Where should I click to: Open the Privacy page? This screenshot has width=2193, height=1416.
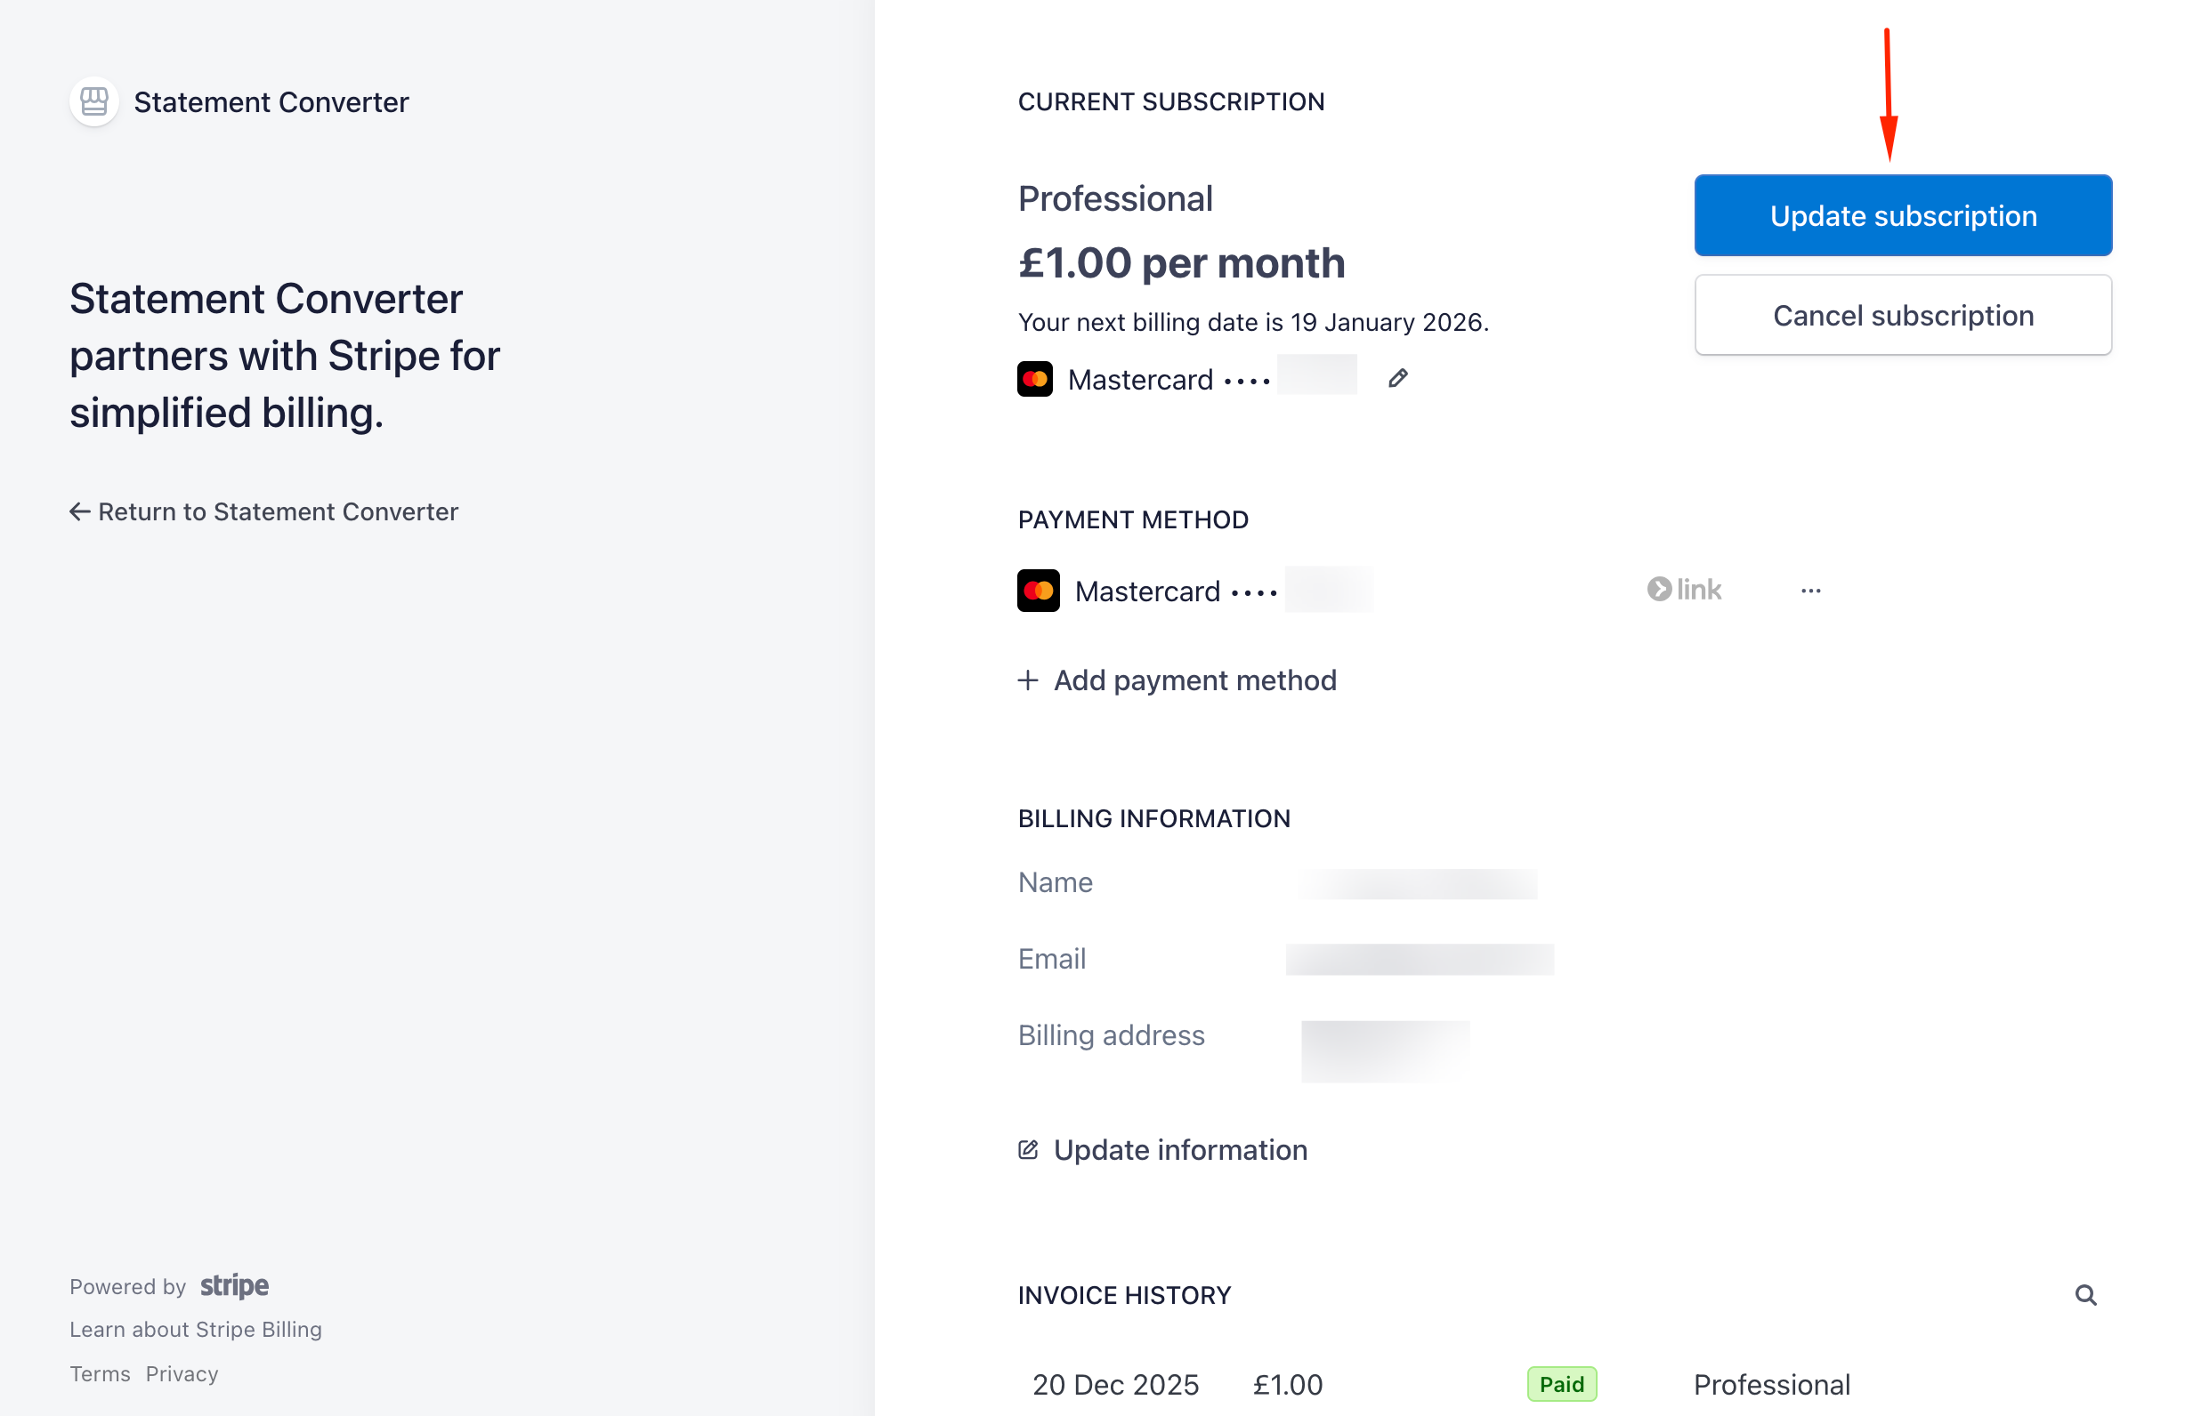[x=182, y=1372]
